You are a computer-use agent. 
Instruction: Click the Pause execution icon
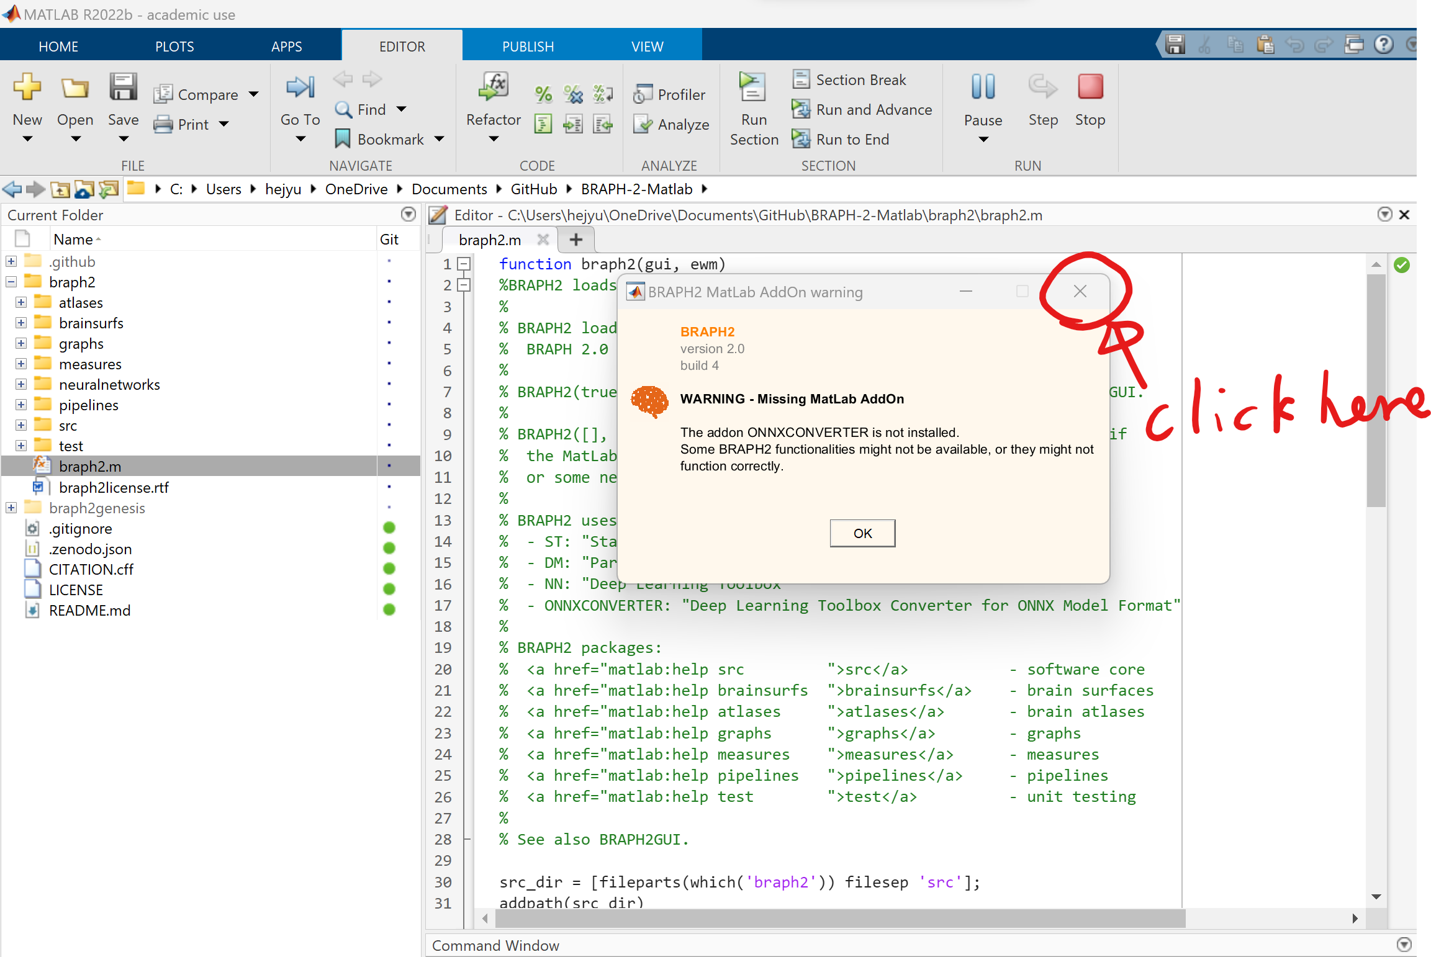coord(982,88)
